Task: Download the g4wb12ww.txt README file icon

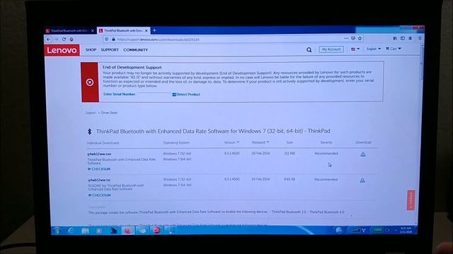Action: click(362, 181)
